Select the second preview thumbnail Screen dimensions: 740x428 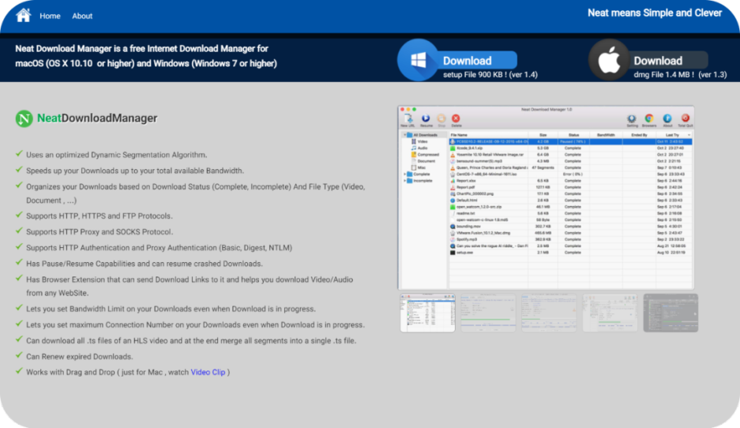(488, 313)
